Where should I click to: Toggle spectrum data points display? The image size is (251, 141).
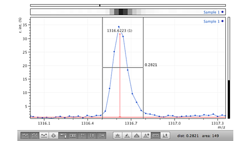point(44,136)
